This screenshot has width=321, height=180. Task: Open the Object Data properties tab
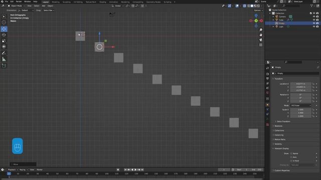tap(267, 119)
